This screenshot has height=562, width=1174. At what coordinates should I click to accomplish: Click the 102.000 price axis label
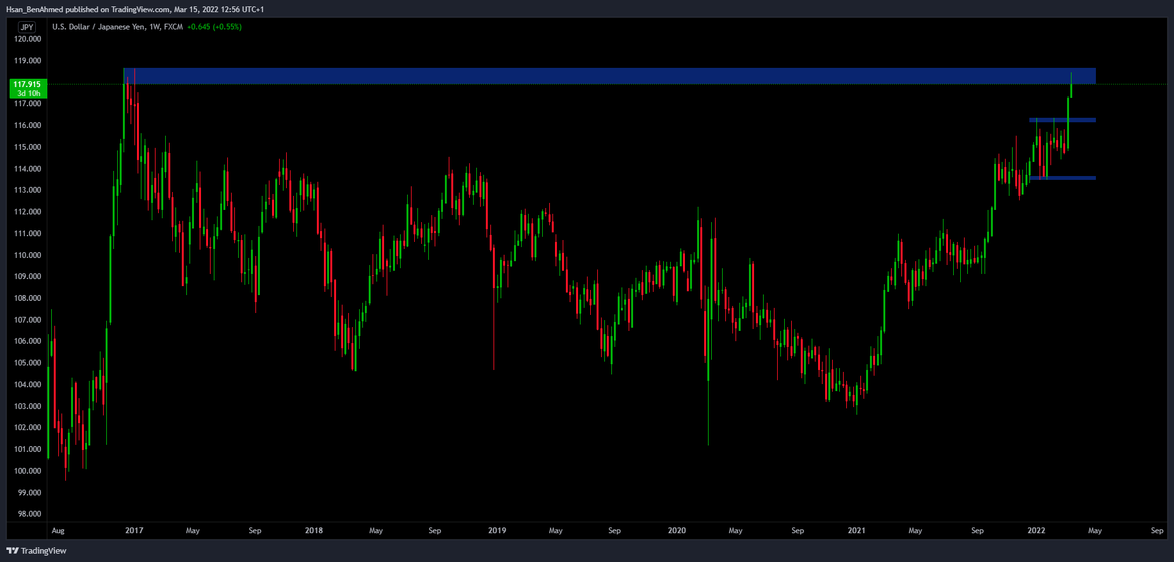click(28, 428)
